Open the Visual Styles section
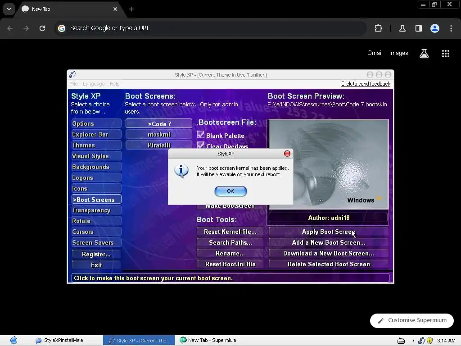The width and height of the screenshot is (461, 346). 96,156
